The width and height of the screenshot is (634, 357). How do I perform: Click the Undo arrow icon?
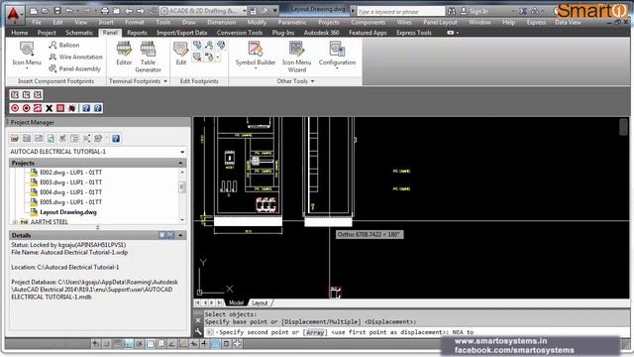tap(69, 11)
